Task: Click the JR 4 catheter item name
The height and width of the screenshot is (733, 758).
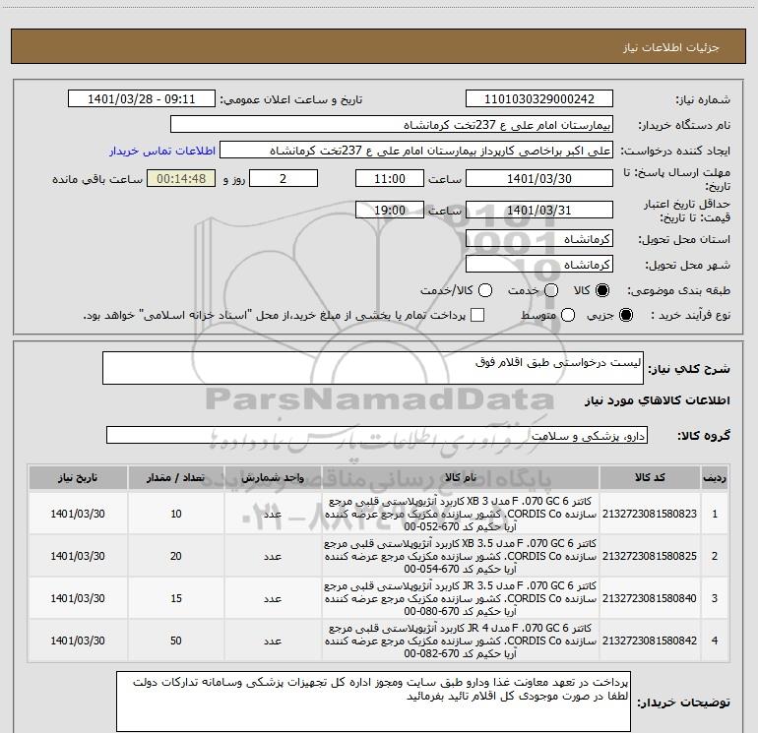Action: tap(461, 641)
